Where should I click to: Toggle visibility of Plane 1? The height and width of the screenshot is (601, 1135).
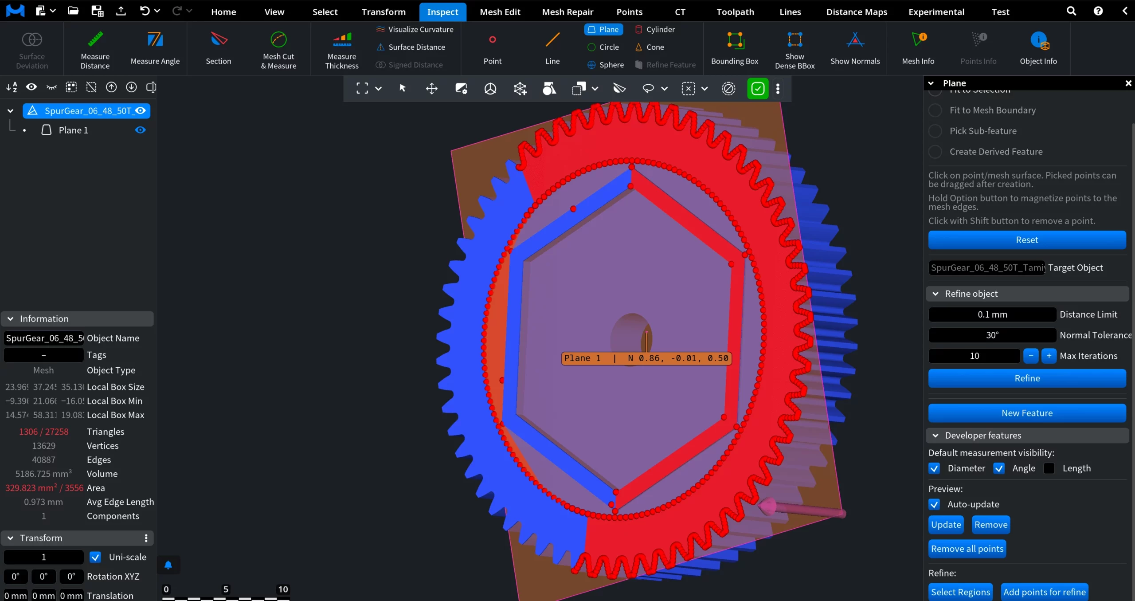140,130
